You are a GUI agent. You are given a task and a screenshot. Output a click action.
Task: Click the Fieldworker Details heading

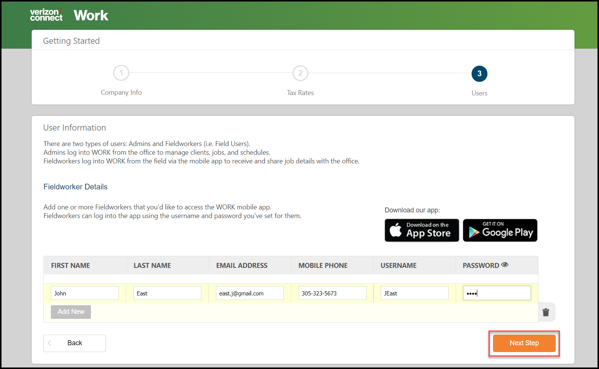75,187
